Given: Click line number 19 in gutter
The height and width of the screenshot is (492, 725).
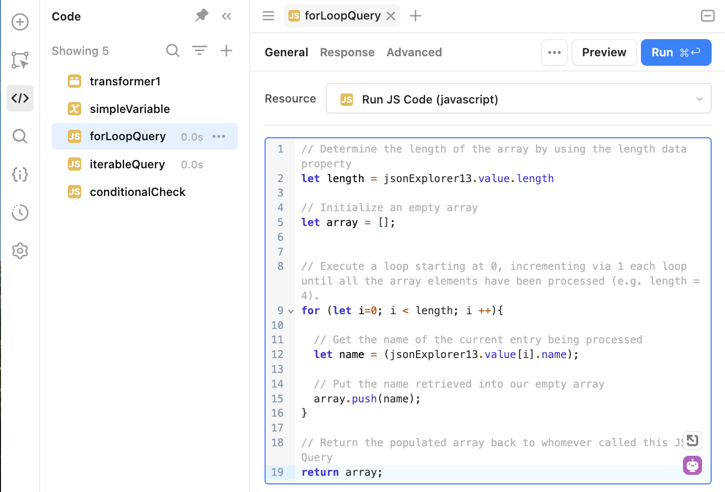Looking at the screenshot, I should [277, 472].
